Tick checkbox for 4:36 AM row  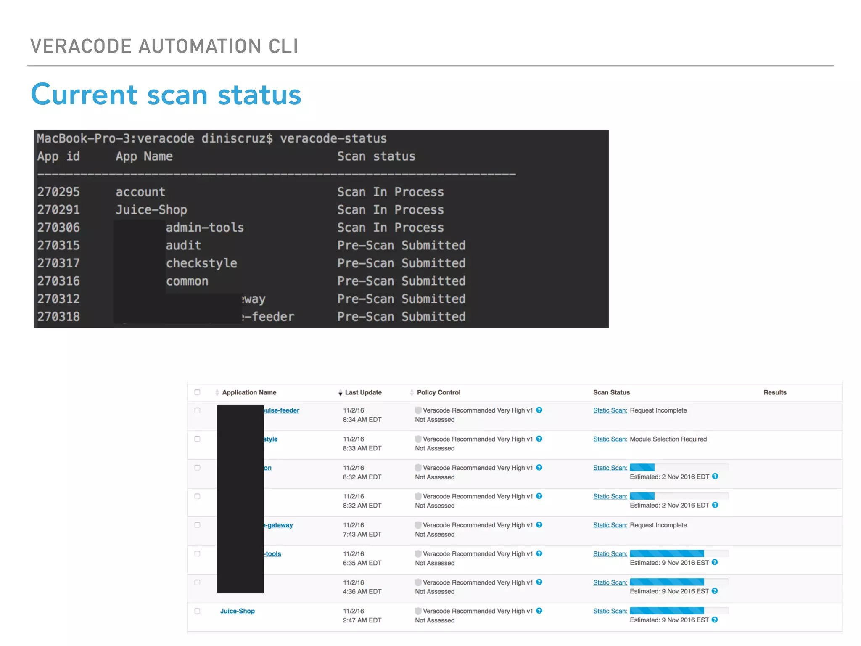(197, 582)
